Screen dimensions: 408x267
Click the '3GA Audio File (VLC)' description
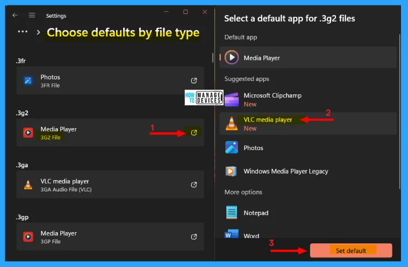[66, 189]
